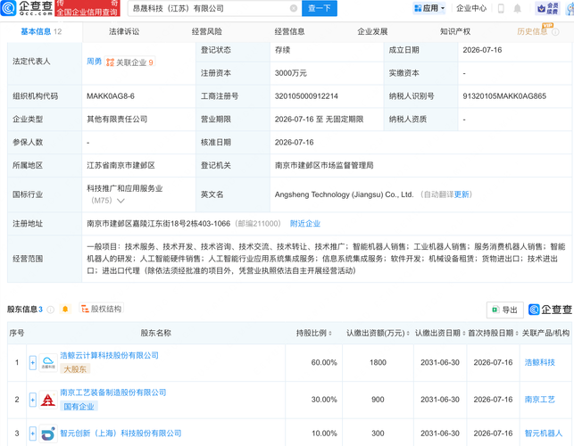Select organization code MAKK0AG8-6
The image size is (574, 446).
[x=111, y=96]
